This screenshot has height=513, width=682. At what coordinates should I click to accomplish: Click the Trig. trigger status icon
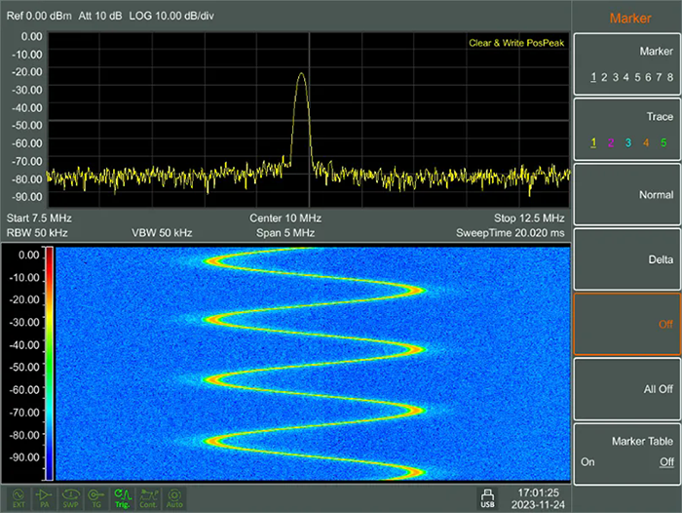click(x=122, y=498)
